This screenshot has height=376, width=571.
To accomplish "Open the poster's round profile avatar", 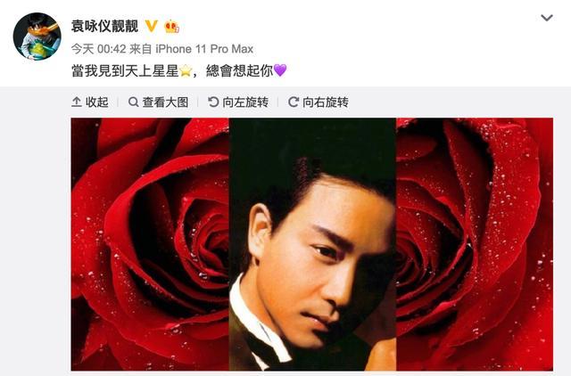I will [x=37, y=37].
